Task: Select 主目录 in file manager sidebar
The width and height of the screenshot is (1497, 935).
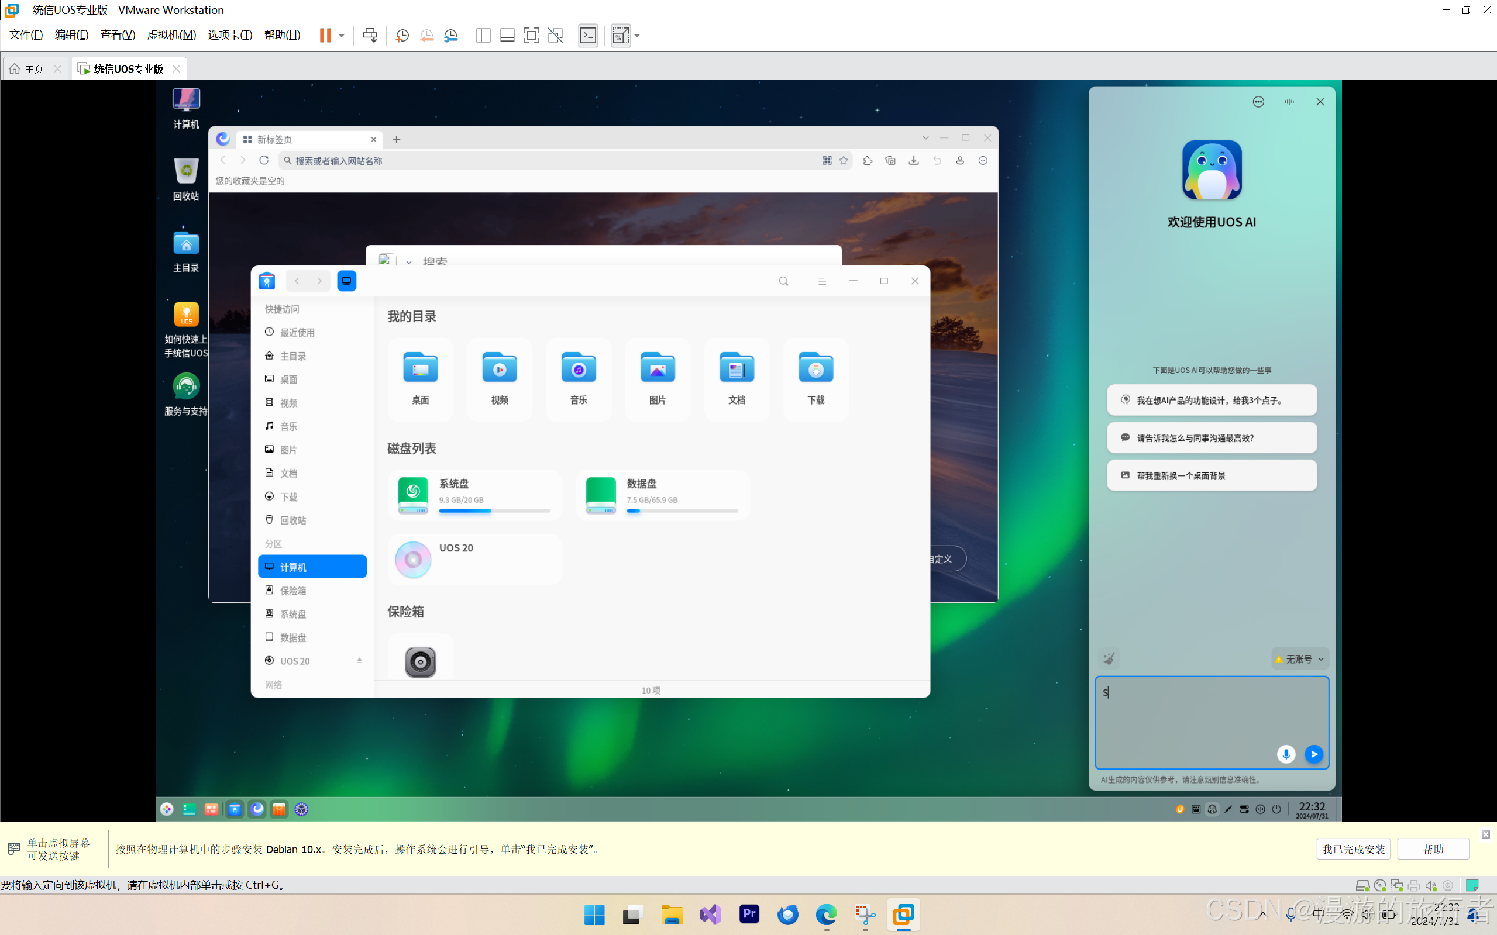Action: 312,356
